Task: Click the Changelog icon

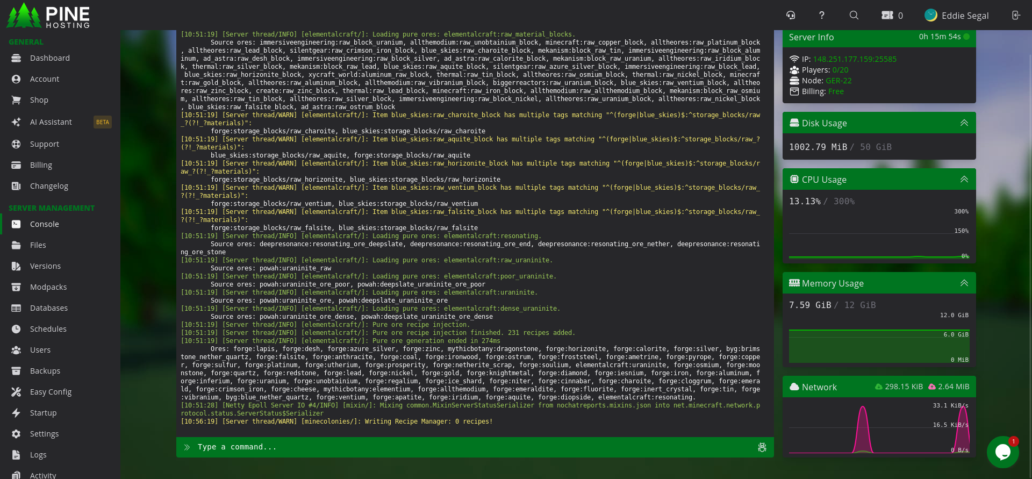Action: (x=16, y=186)
